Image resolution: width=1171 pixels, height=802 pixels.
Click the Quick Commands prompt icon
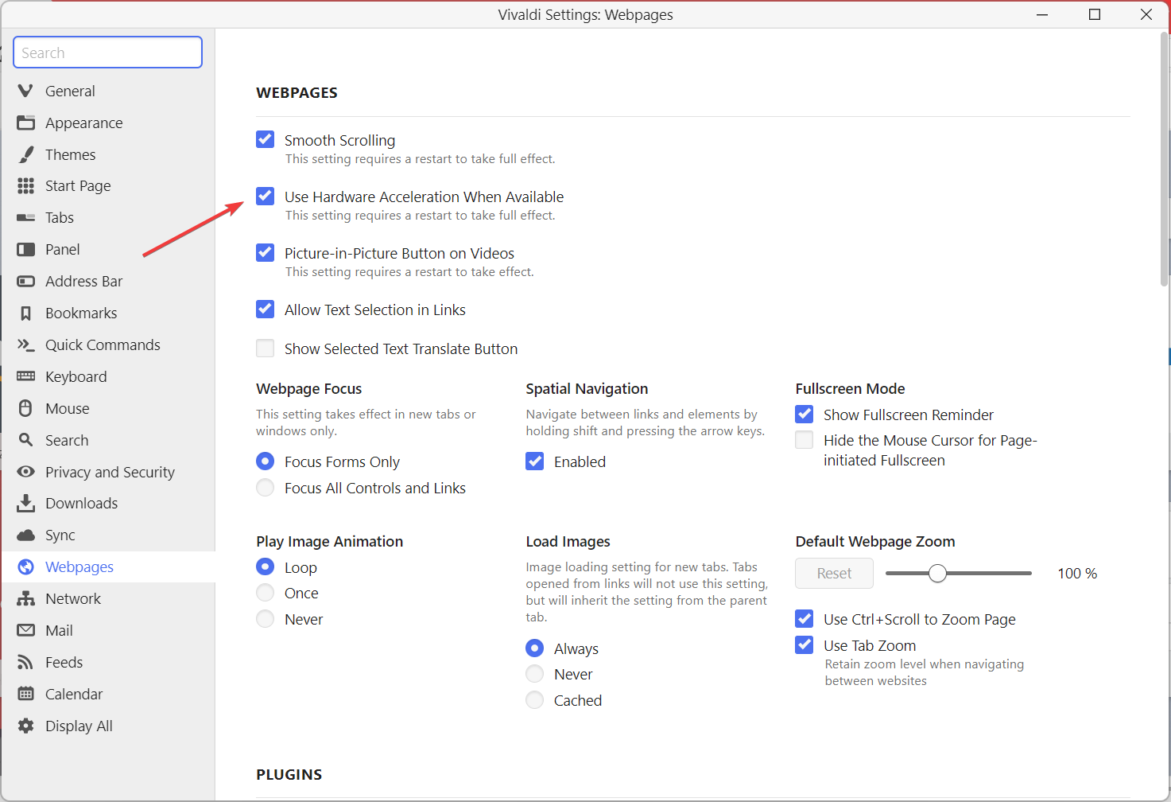tap(25, 345)
